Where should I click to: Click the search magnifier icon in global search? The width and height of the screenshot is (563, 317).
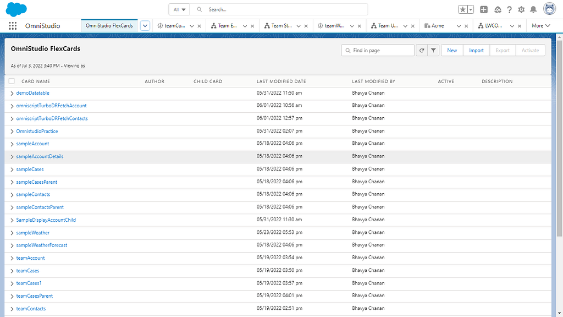pyautogui.click(x=199, y=10)
